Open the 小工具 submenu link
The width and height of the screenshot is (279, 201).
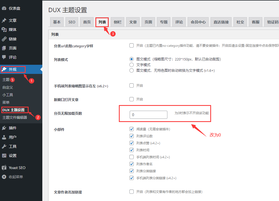click(x=8, y=95)
